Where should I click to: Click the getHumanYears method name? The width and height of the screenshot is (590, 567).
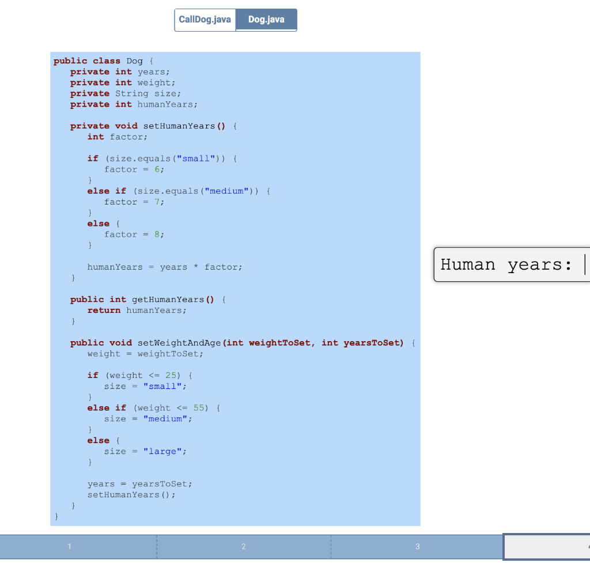(x=167, y=299)
